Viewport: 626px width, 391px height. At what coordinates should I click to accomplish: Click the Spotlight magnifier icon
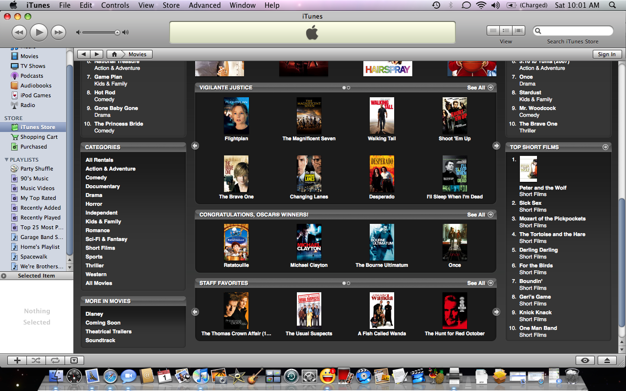(612, 5)
